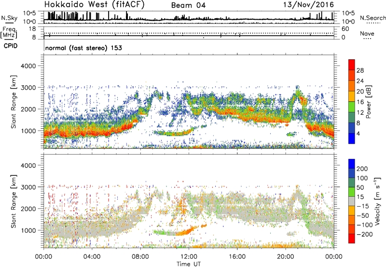The image size is (386, 267).
Task: Click the '4000' tick on power panel axis
Action: pos(28,66)
